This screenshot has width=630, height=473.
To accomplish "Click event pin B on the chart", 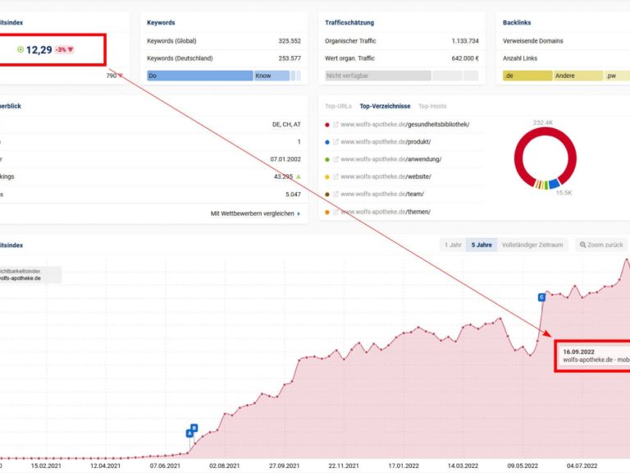I will pyautogui.click(x=194, y=427).
